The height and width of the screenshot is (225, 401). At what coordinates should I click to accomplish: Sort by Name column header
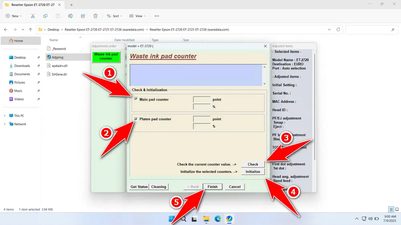click(x=54, y=40)
